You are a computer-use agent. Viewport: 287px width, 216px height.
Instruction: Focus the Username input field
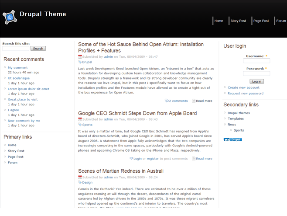[x=256, y=61]
